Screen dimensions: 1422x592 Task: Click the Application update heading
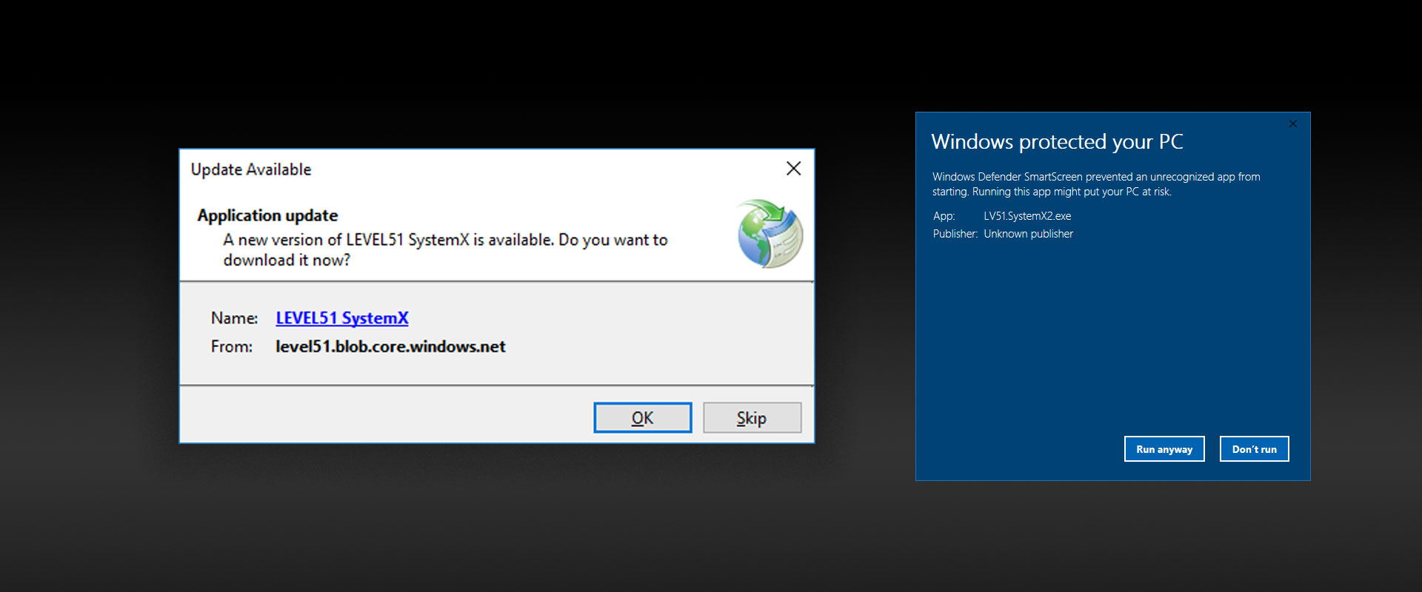pos(267,215)
